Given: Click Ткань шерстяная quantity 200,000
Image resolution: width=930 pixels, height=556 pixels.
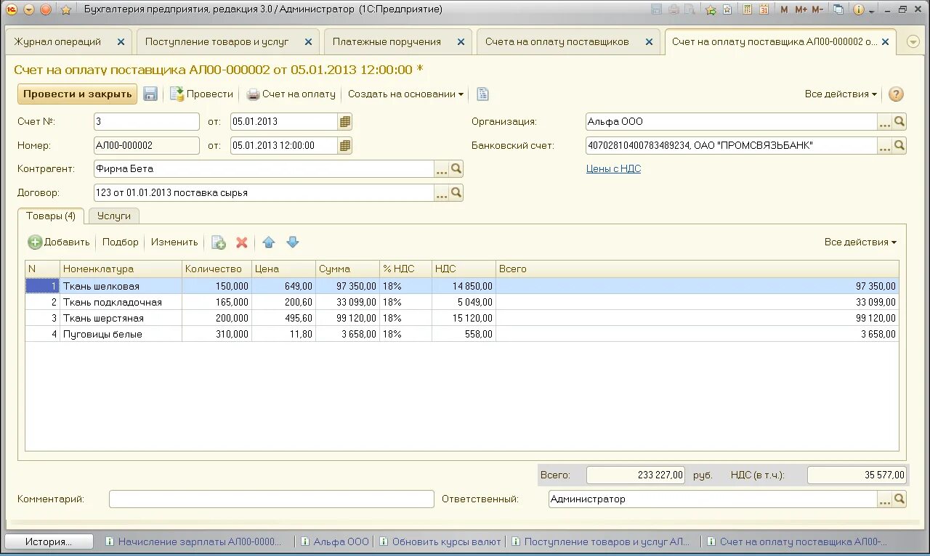Looking at the screenshot, I should pyautogui.click(x=217, y=318).
